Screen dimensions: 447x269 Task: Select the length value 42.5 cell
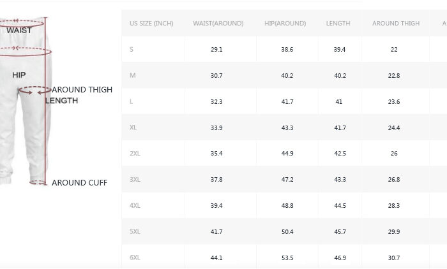click(x=339, y=154)
